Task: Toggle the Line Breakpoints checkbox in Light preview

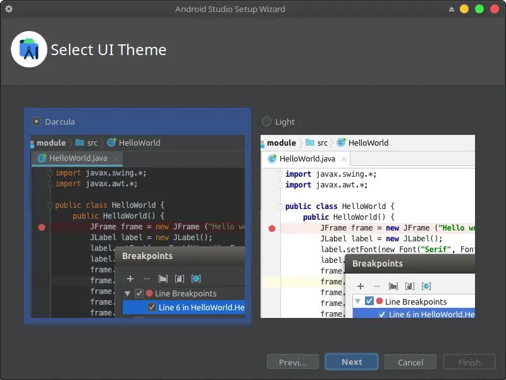Action: [369, 301]
